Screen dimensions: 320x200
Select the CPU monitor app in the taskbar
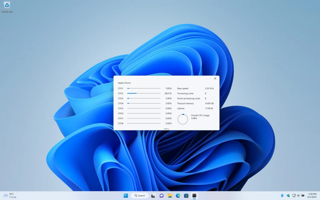pos(194,196)
